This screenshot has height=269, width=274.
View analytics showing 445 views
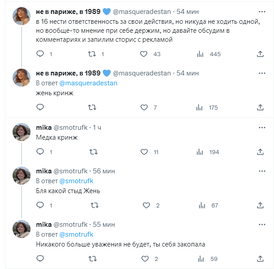coord(200,54)
